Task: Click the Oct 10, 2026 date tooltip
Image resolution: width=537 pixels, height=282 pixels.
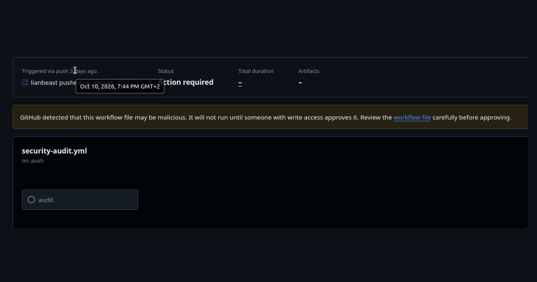Action: point(120,86)
